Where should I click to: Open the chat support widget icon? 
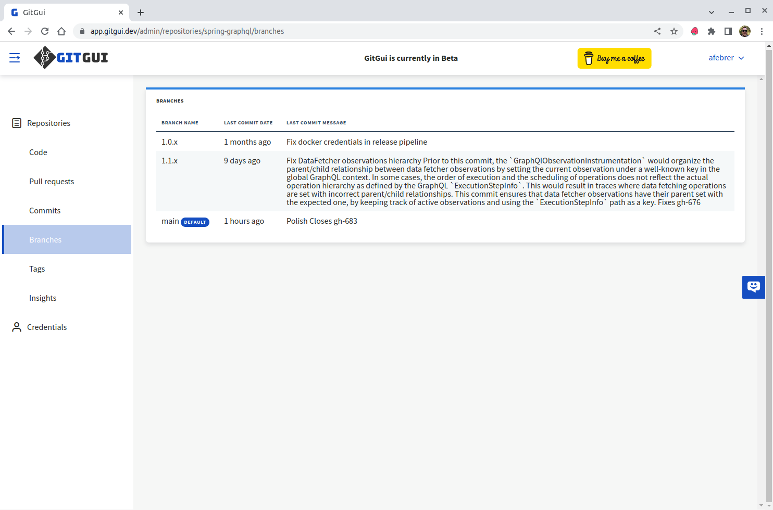(753, 287)
